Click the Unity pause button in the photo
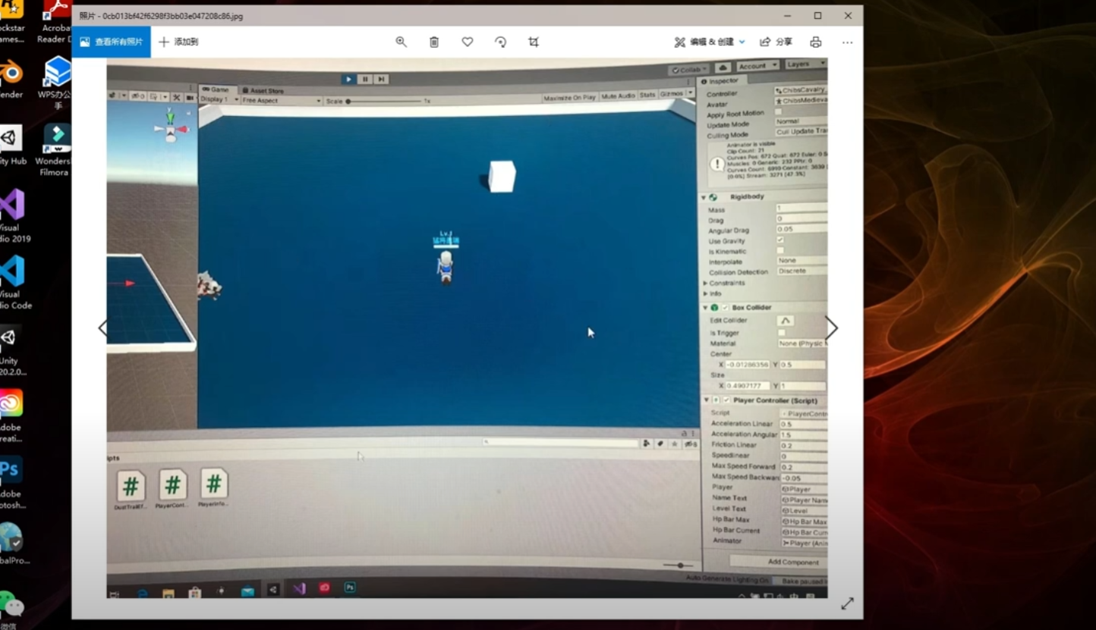This screenshot has height=630, width=1096. pyautogui.click(x=365, y=79)
